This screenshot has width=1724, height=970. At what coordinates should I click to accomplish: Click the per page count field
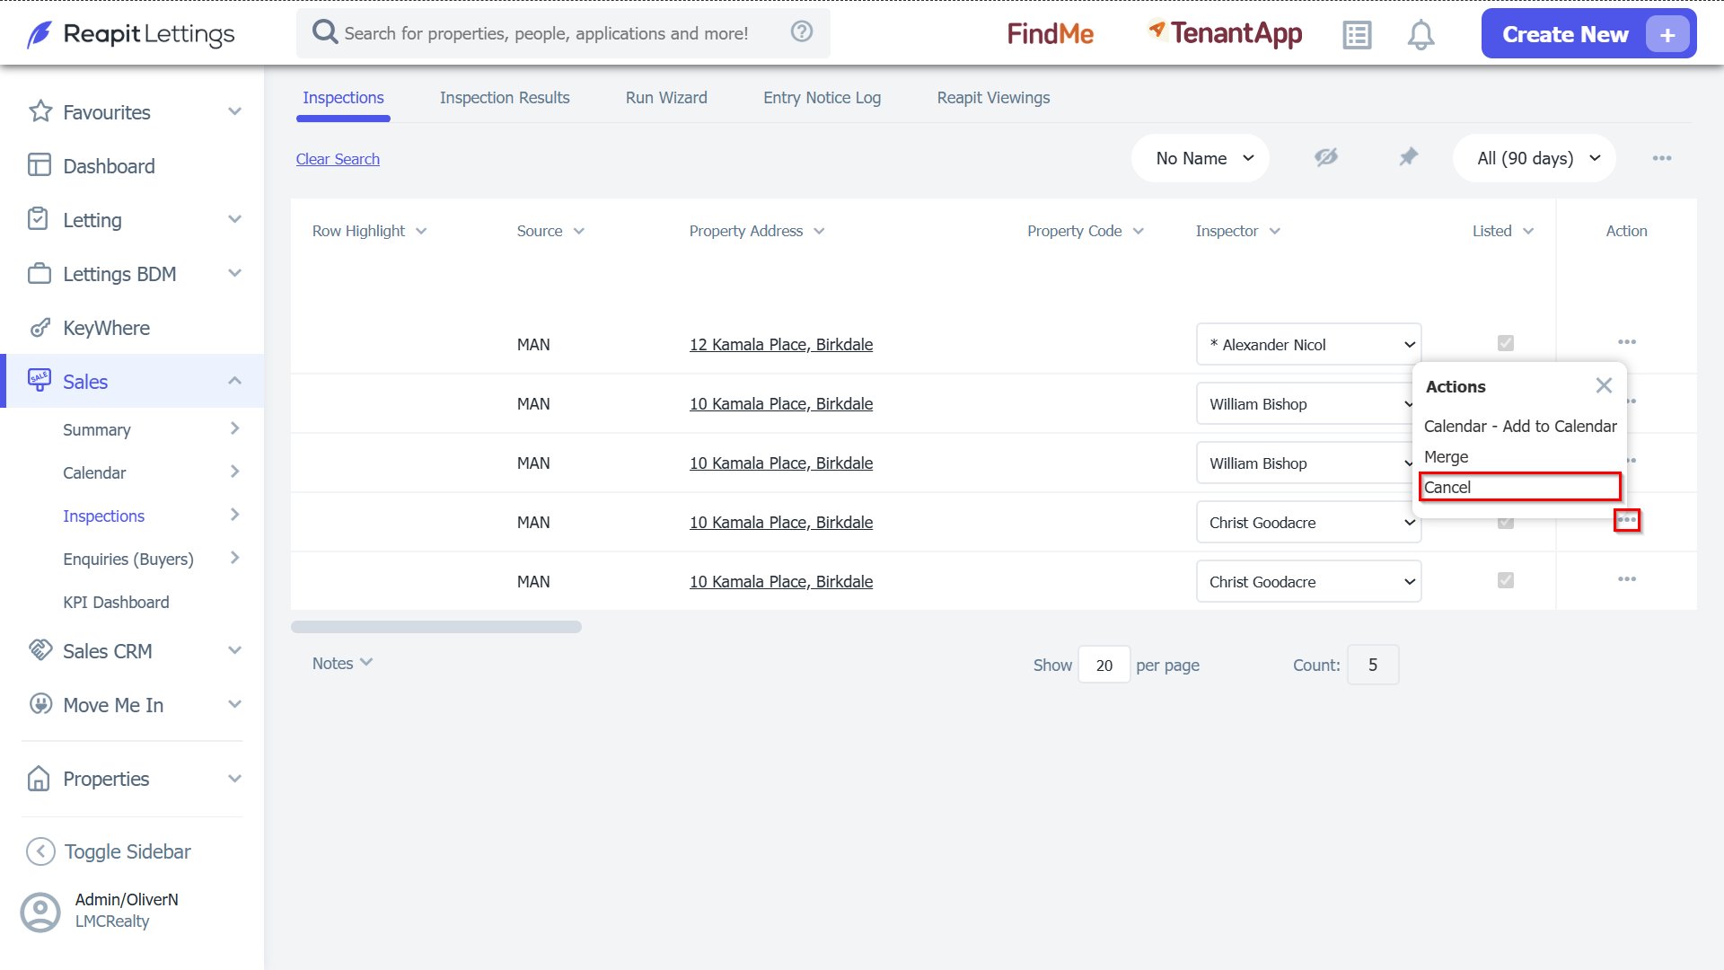click(x=1104, y=666)
